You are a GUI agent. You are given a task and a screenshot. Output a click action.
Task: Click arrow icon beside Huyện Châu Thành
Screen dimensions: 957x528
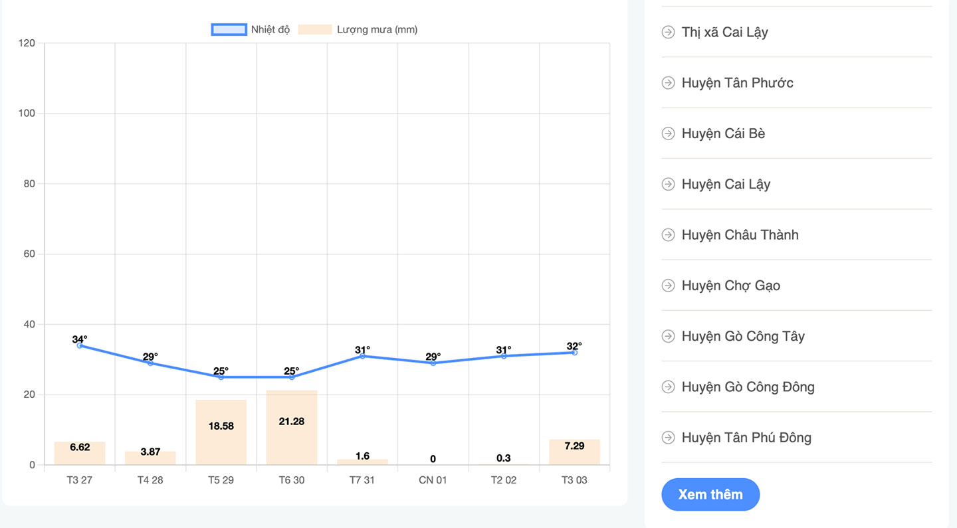[x=668, y=235]
